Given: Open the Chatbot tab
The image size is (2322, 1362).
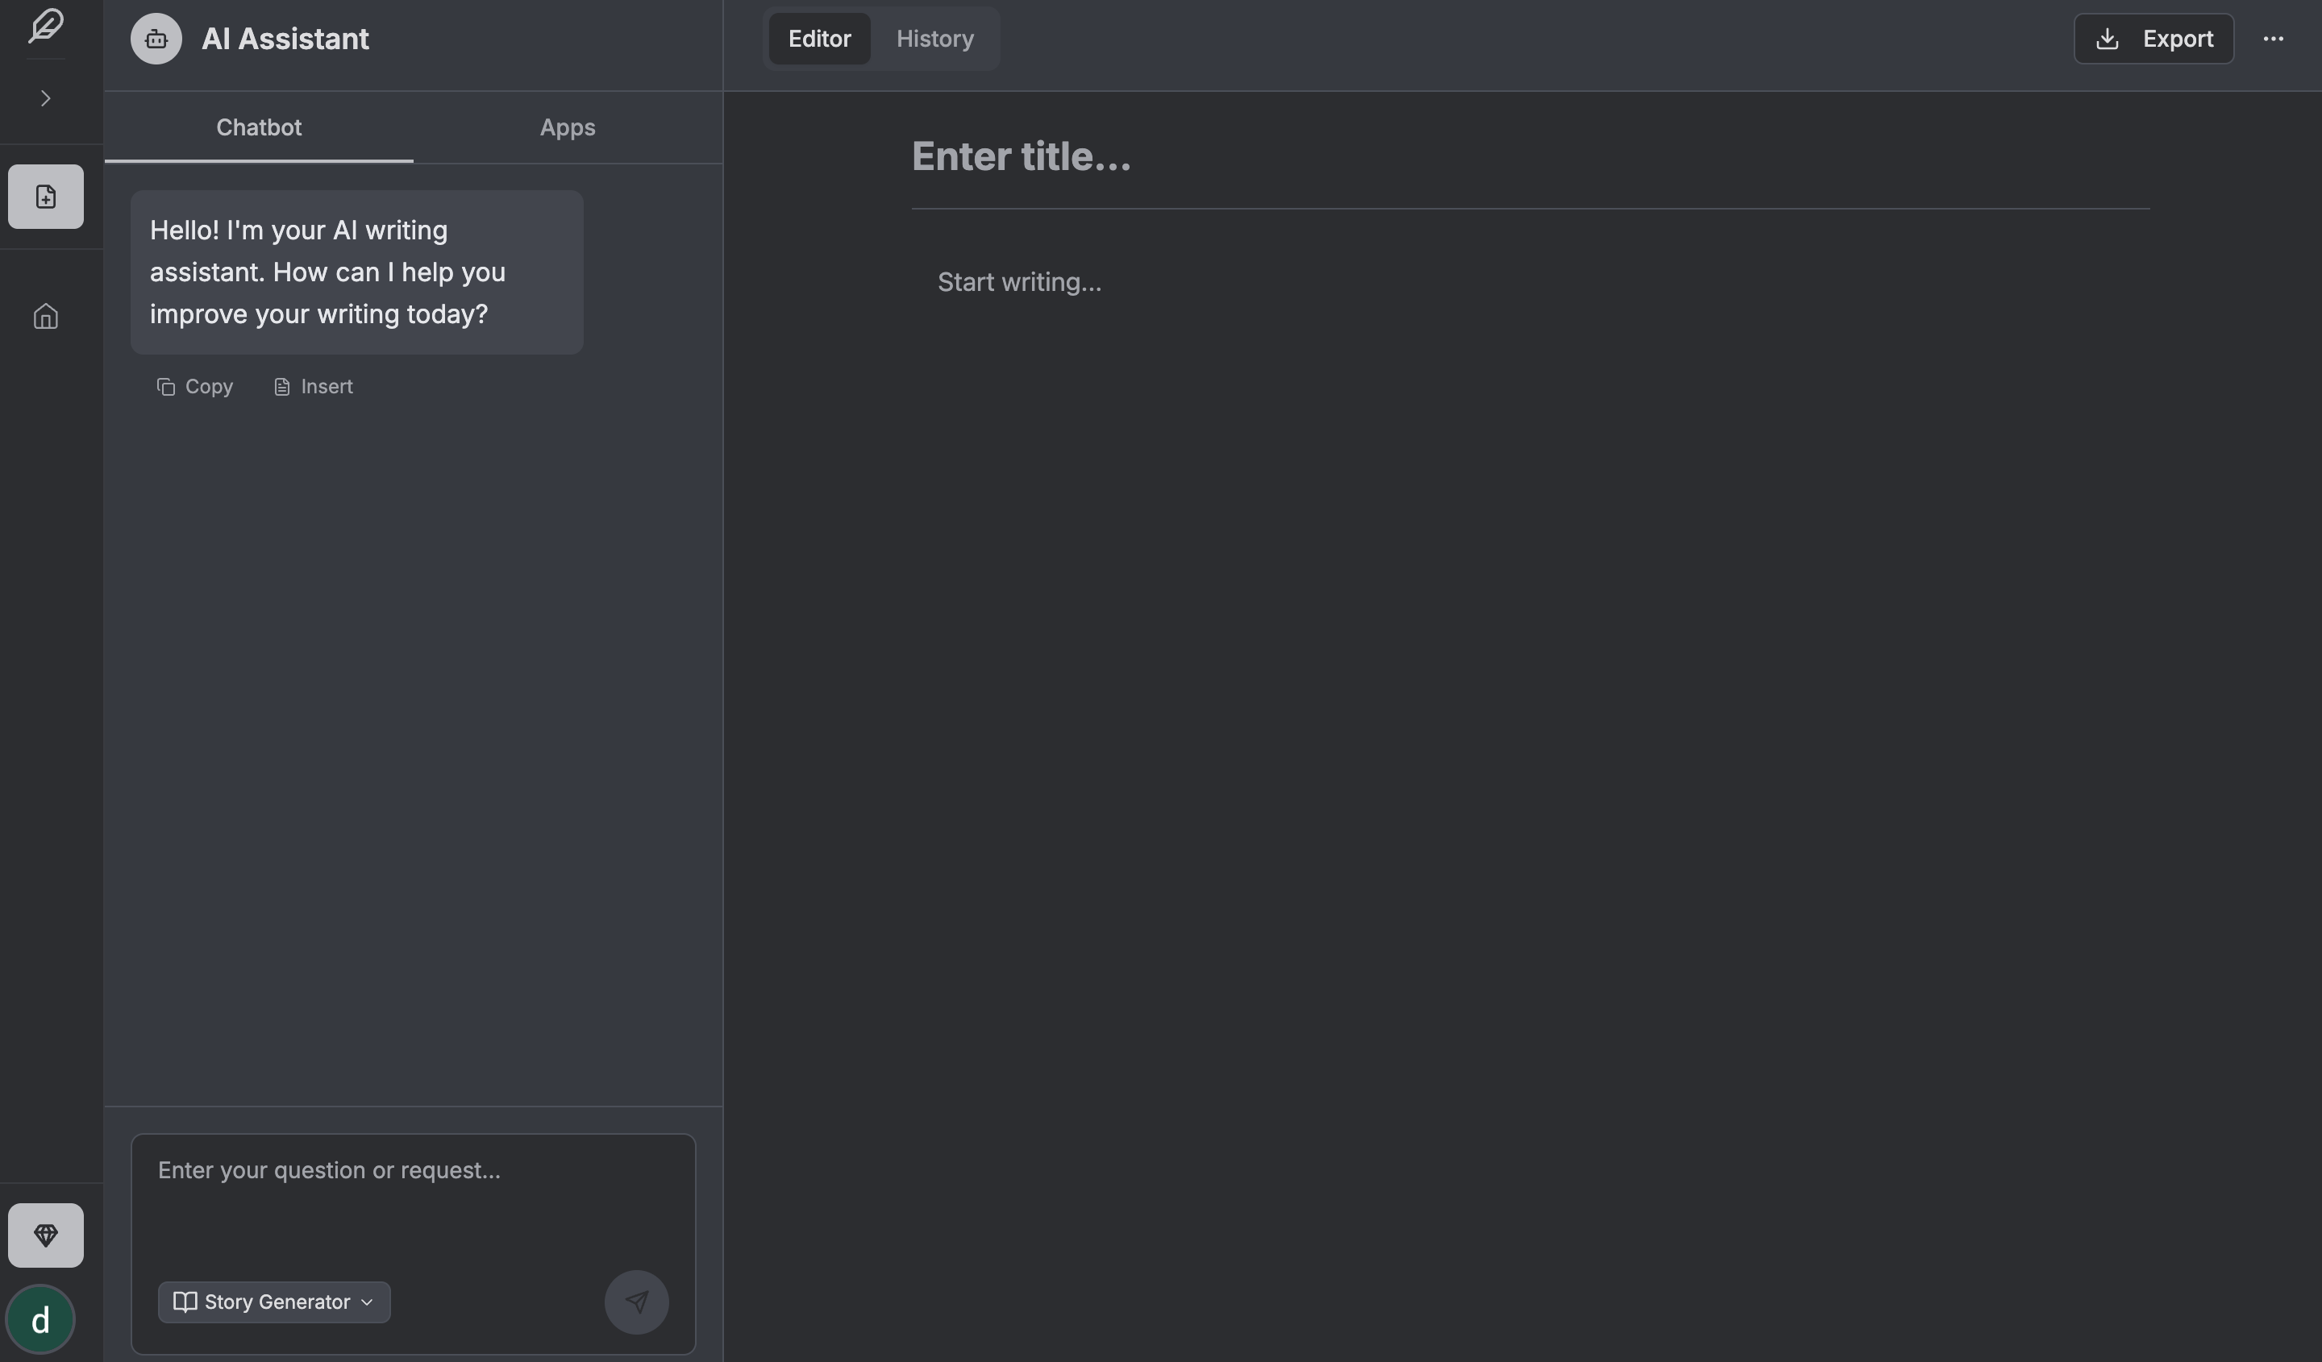Looking at the screenshot, I should [x=259, y=127].
